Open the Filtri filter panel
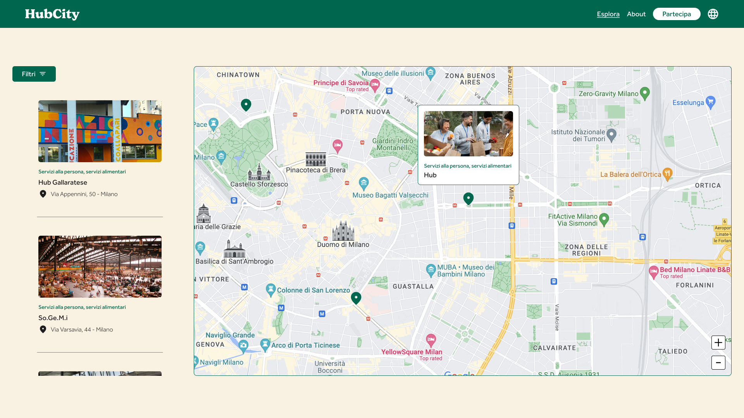The height and width of the screenshot is (418, 744). click(x=34, y=74)
